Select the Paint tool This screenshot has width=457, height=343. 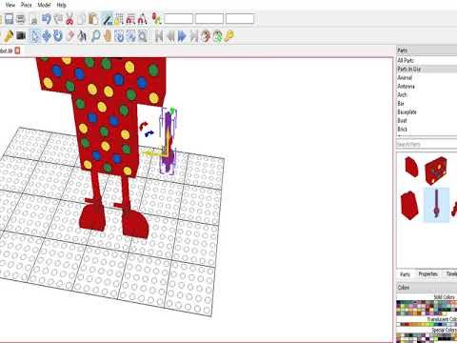(82, 36)
